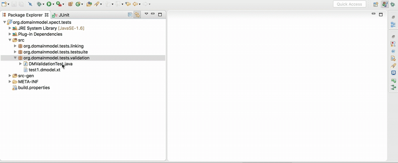The height and width of the screenshot is (163, 398).
Task: Click the Skip All Breakpoints icon
Action: coord(30,4)
